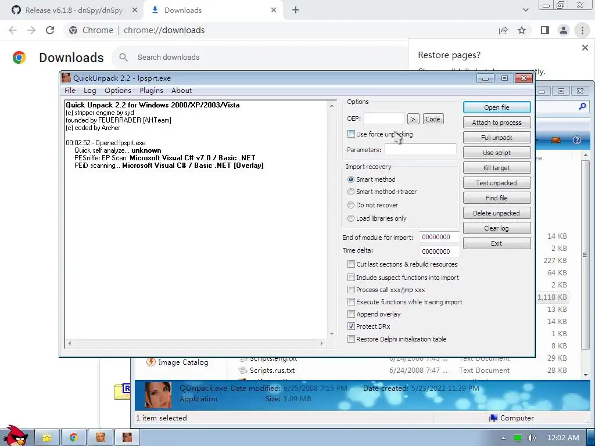Click log horizontal scroll left arrow
The image size is (595, 446).
click(69, 344)
